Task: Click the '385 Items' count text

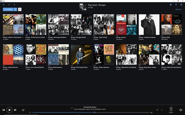Action: point(164,39)
